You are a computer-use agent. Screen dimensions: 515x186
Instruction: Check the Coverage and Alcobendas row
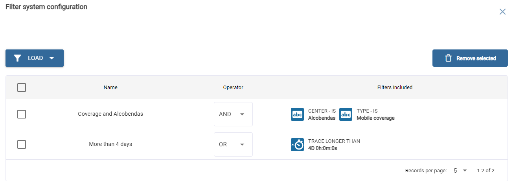22,114
